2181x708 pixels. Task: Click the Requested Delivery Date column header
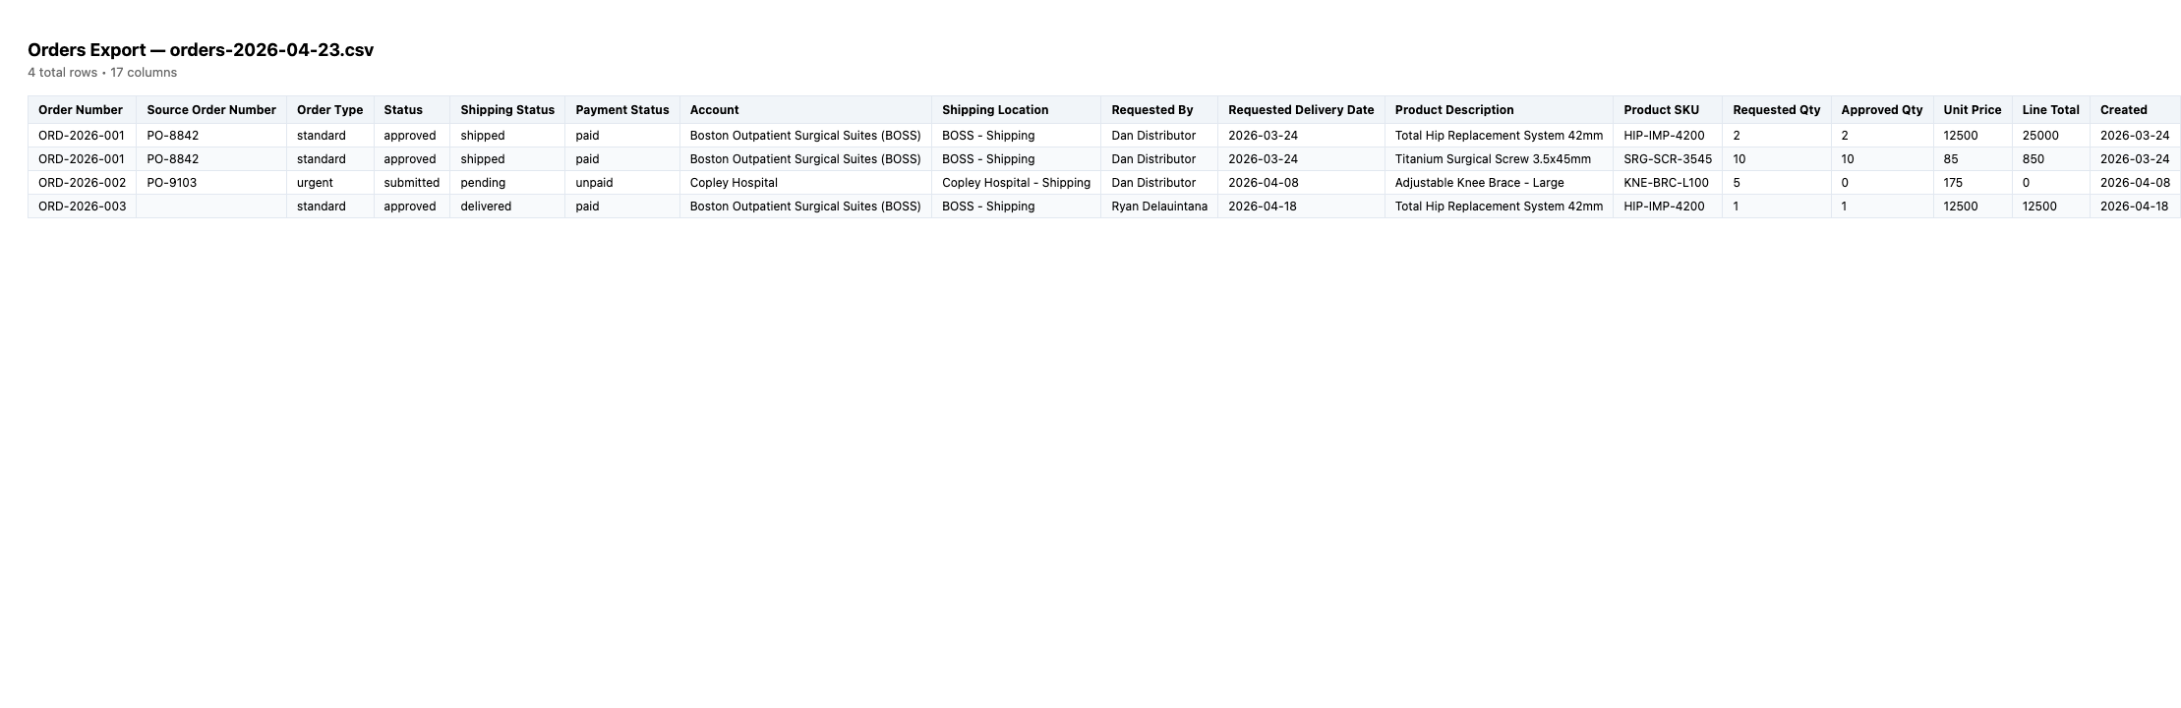(1301, 110)
